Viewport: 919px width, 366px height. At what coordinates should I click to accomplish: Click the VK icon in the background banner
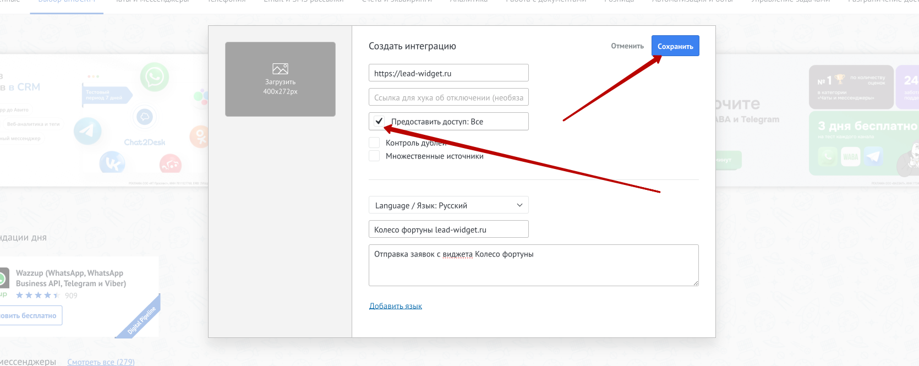click(x=112, y=163)
